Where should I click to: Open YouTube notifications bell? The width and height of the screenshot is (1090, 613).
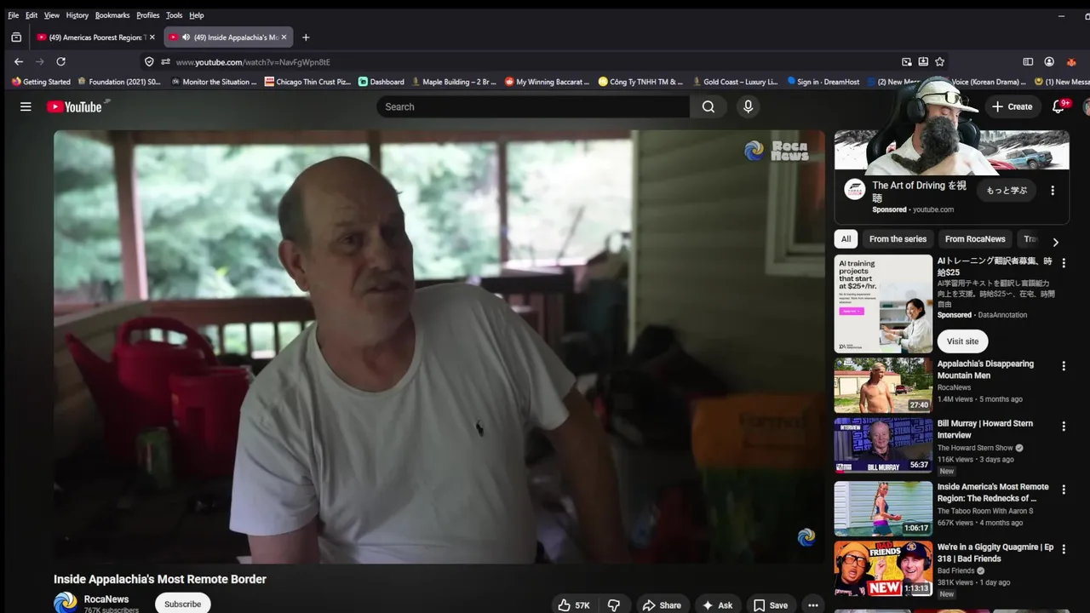(1058, 106)
